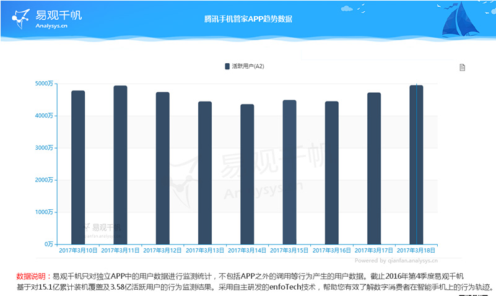This screenshot has height=296, width=496.
Task: Click the 2017年3月14日 axis label
Action: [x=247, y=250]
